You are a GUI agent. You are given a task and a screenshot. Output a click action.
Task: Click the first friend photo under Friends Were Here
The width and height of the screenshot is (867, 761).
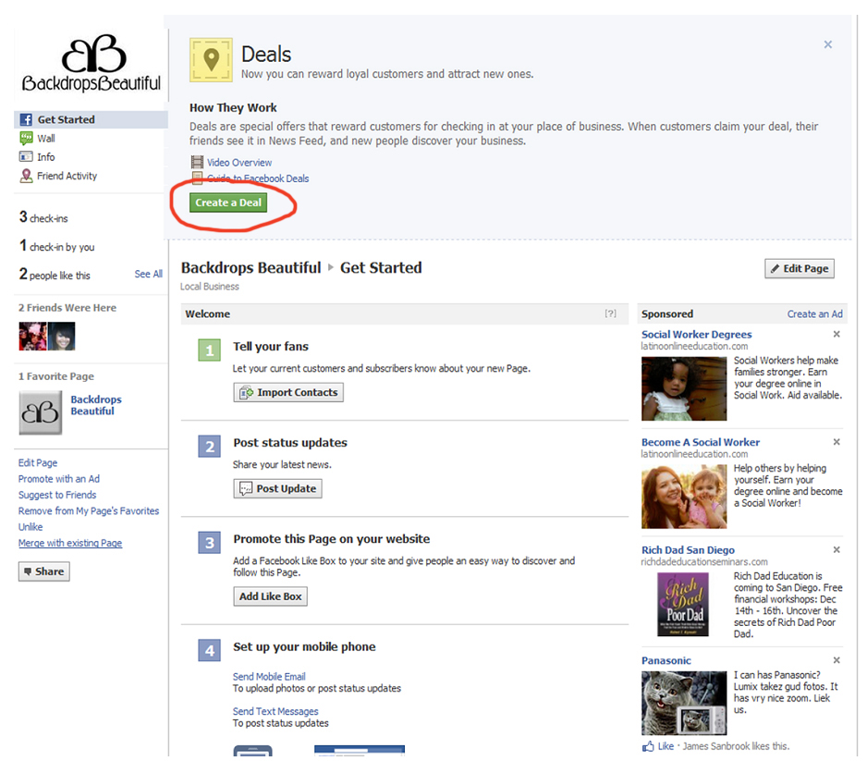click(32, 337)
